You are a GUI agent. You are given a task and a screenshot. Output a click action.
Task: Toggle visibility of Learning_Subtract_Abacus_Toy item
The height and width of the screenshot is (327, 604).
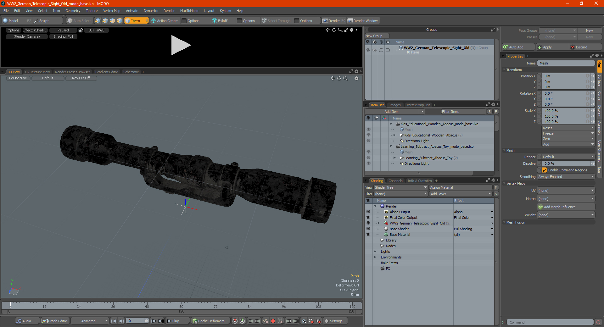point(368,158)
